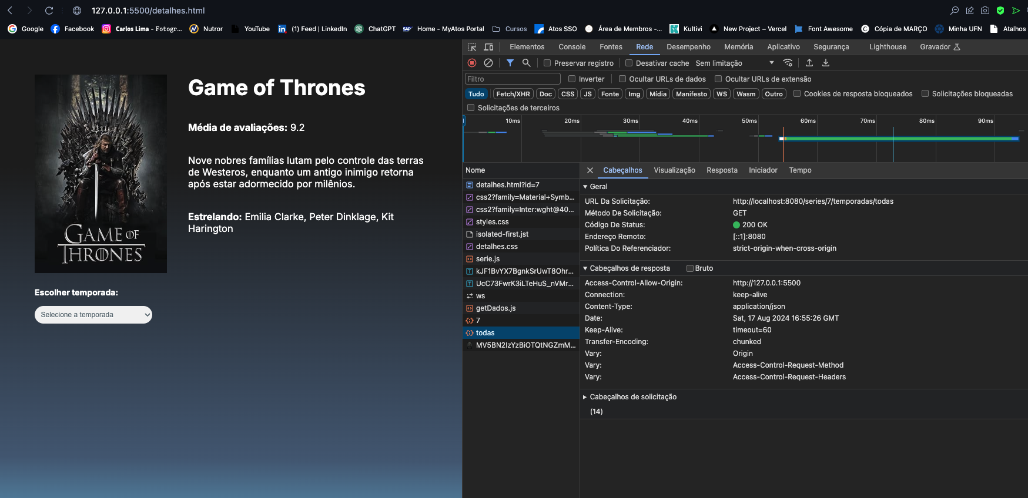Filter requests by JS type

pyautogui.click(x=588, y=94)
